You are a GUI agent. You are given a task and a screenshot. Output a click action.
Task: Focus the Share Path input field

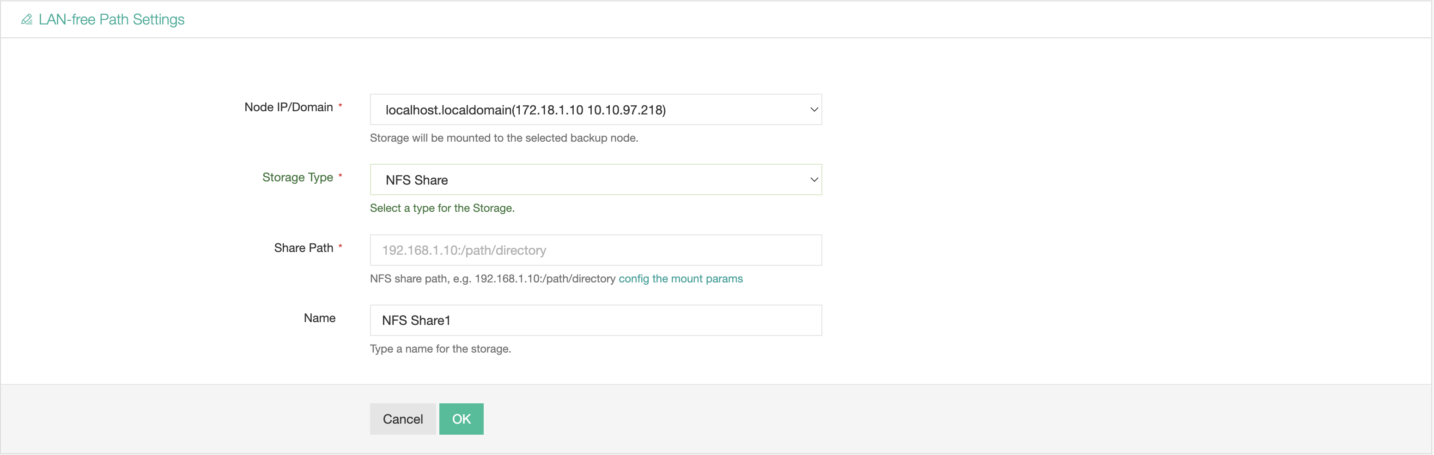[595, 250]
